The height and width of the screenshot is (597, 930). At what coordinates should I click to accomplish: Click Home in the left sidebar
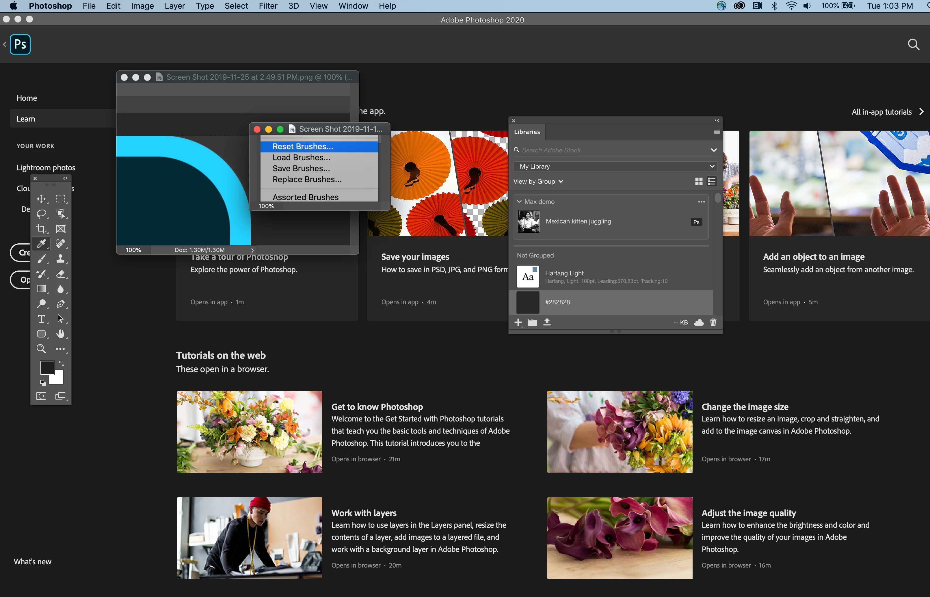[x=27, y=98]
